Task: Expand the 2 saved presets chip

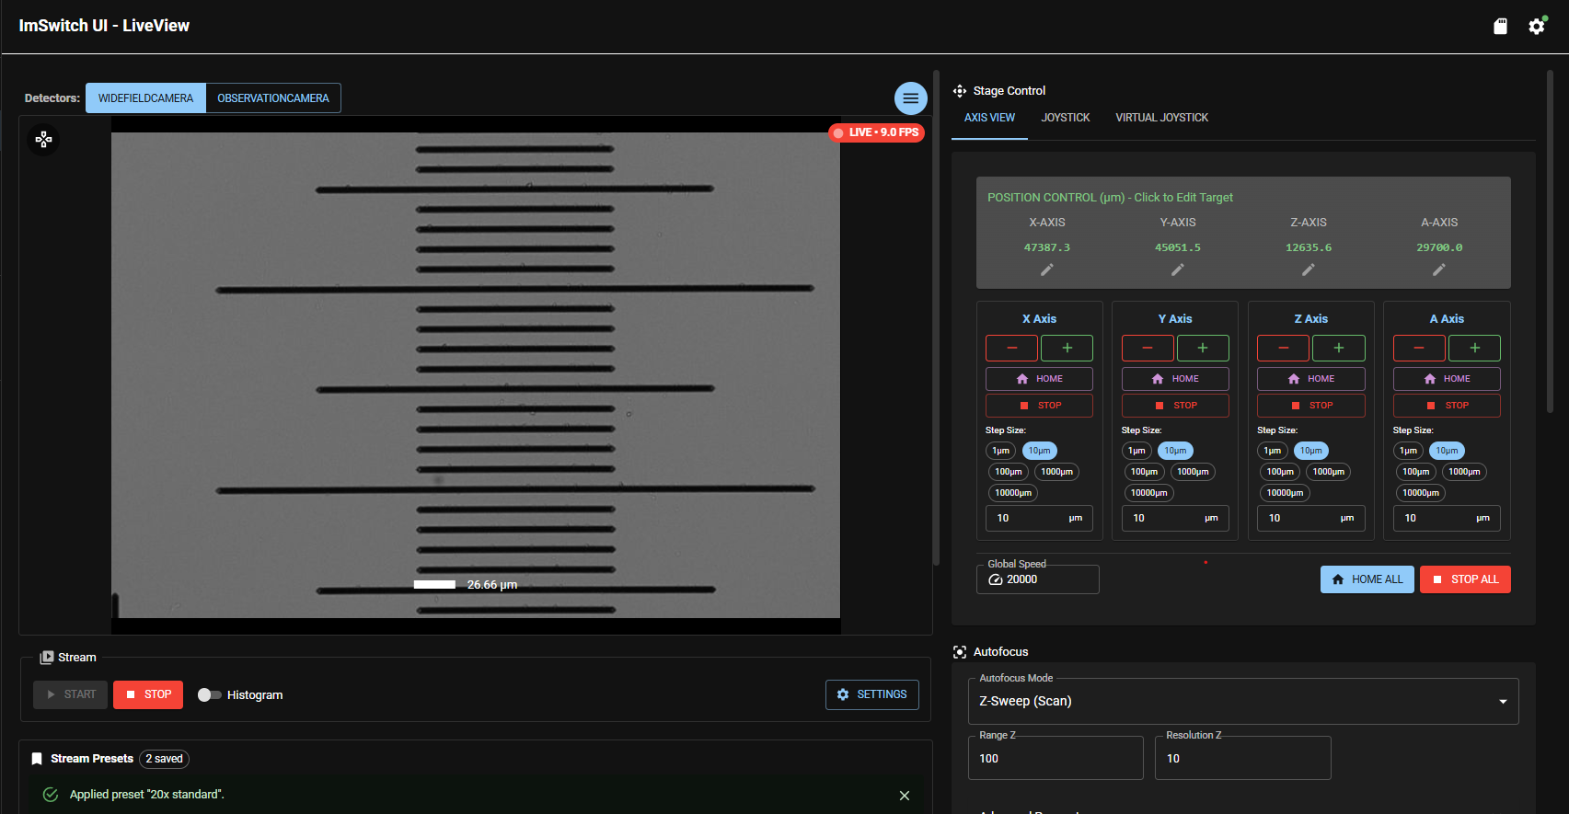Action: coord(165,759)
